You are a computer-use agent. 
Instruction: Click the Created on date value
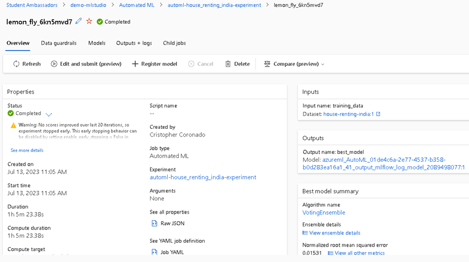(37, 172)
